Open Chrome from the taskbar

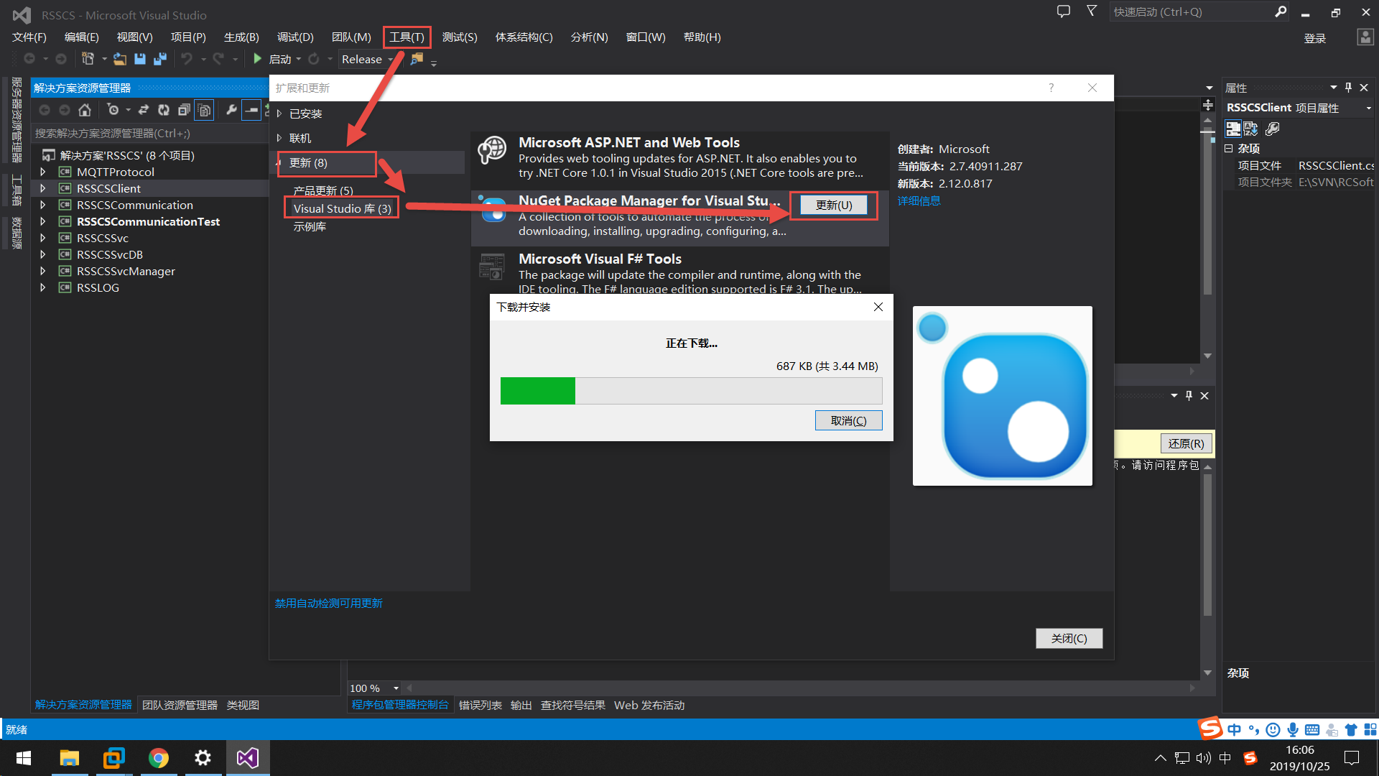pyautogui.click(x=158, y=757)
